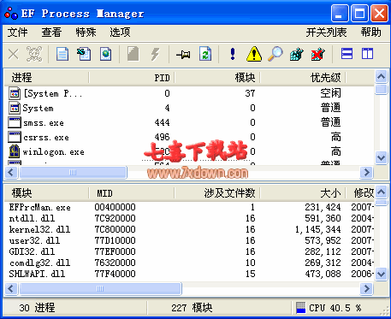Screen dimensions: 391x319
Task: Sort modules by 大小 column header
Action: click(303, 193)
